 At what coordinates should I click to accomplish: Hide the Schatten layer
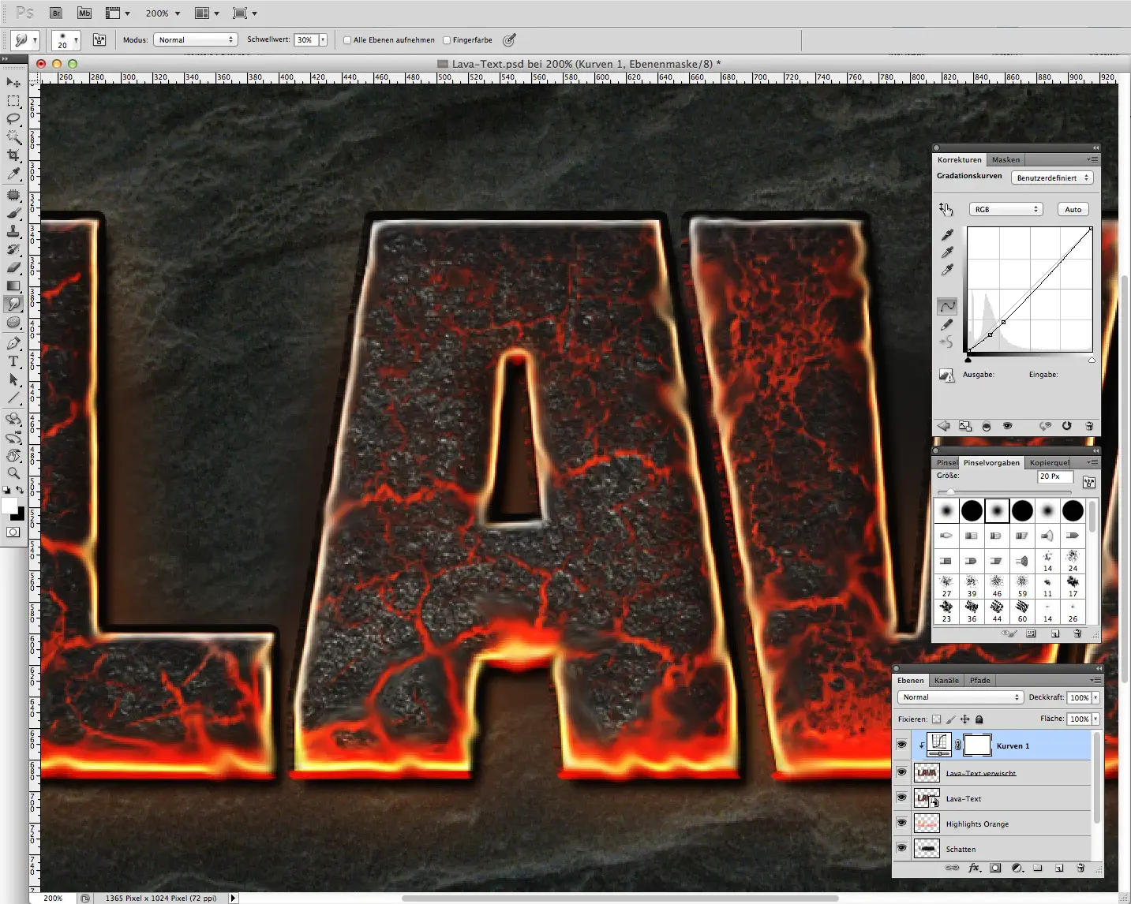click(x=902, y=849)
